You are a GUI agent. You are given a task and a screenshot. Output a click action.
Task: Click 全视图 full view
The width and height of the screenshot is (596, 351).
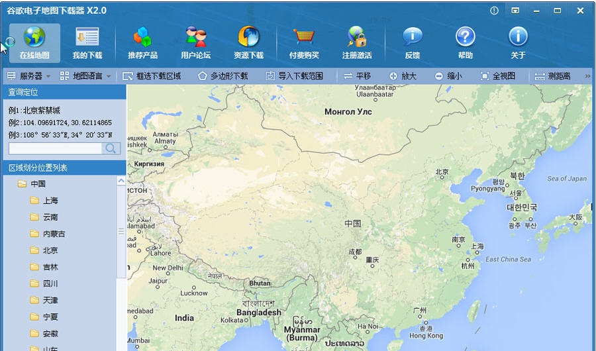click(497, 76)
